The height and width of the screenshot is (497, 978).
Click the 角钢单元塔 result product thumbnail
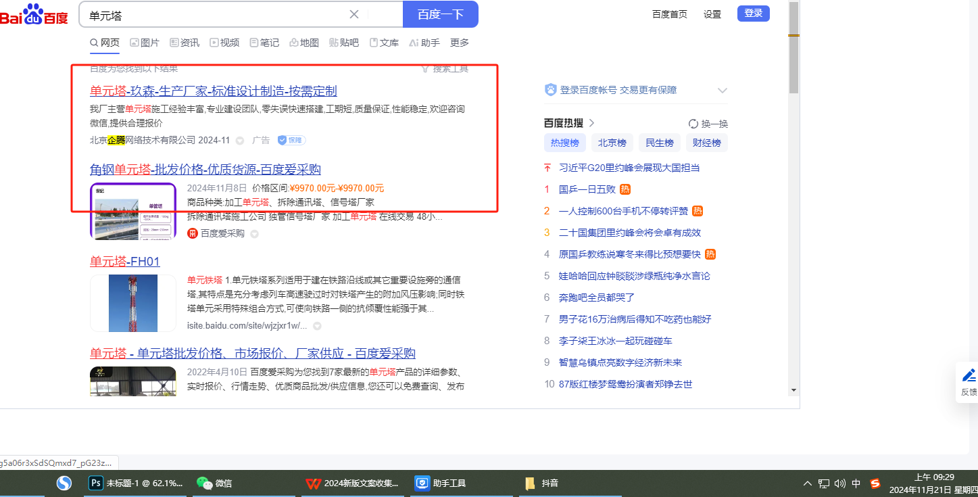(133, 212)
